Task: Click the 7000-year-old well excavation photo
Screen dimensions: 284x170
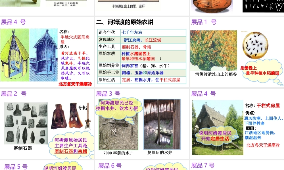Action: coord(118,125)
